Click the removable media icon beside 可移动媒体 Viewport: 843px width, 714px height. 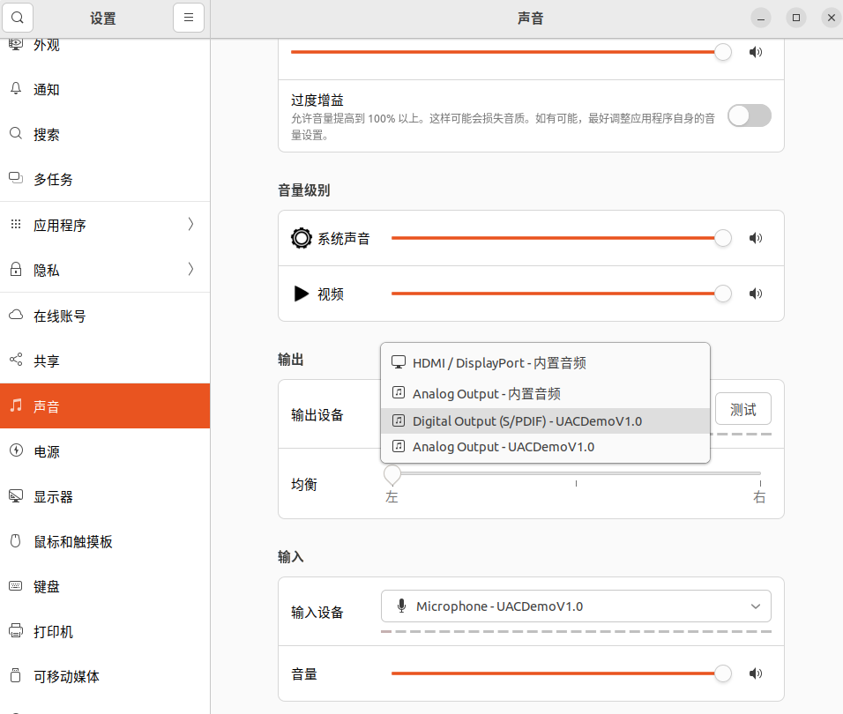(x=16, y=675)
